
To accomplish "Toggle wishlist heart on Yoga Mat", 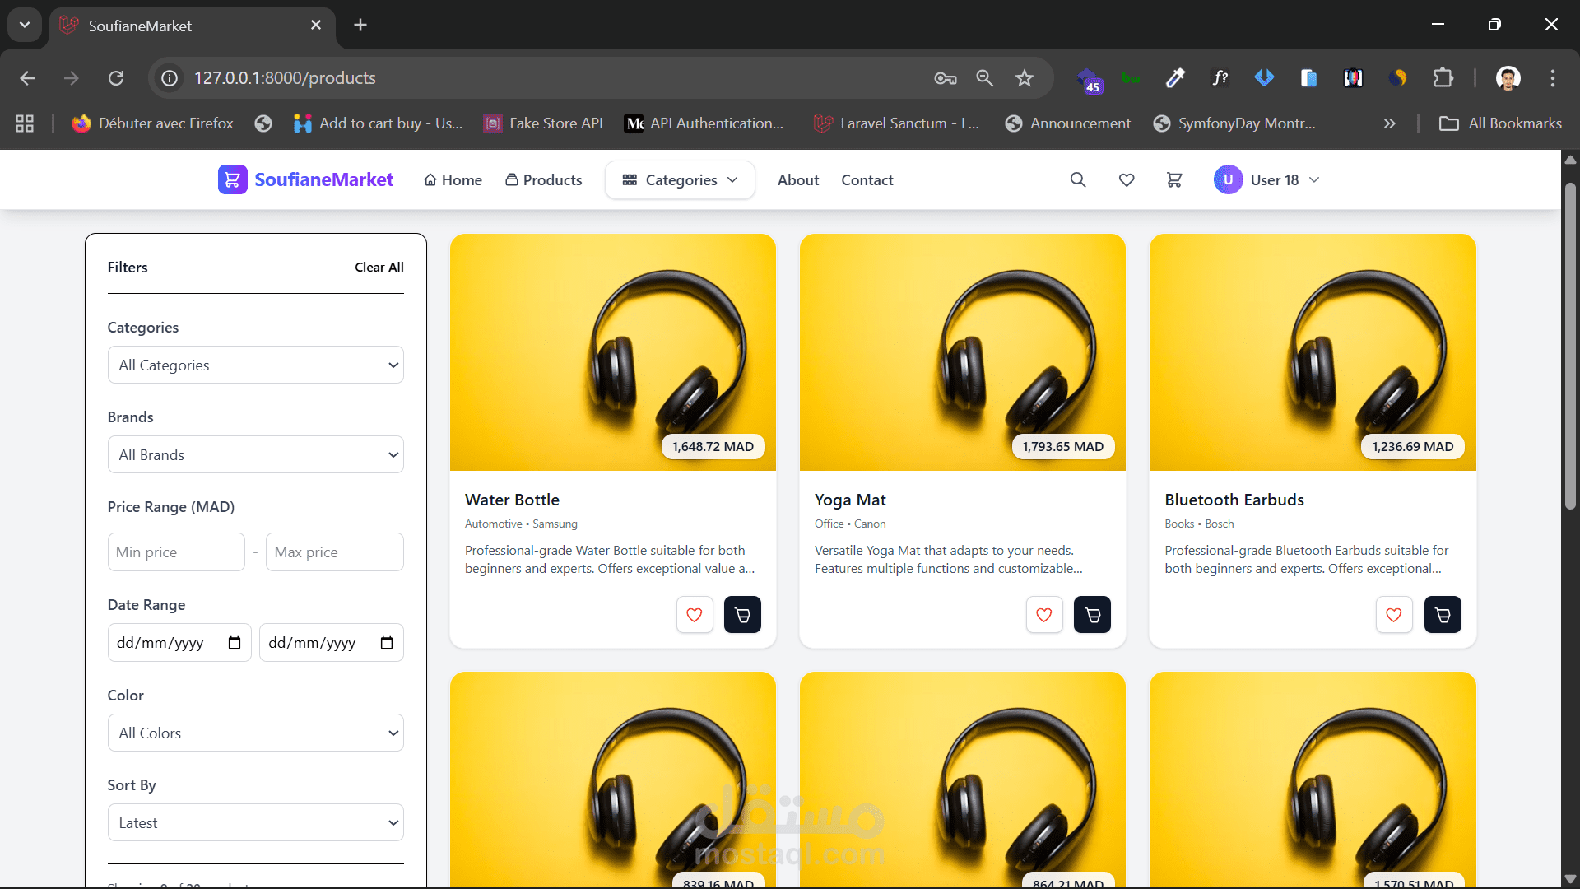I will 1043,615.
